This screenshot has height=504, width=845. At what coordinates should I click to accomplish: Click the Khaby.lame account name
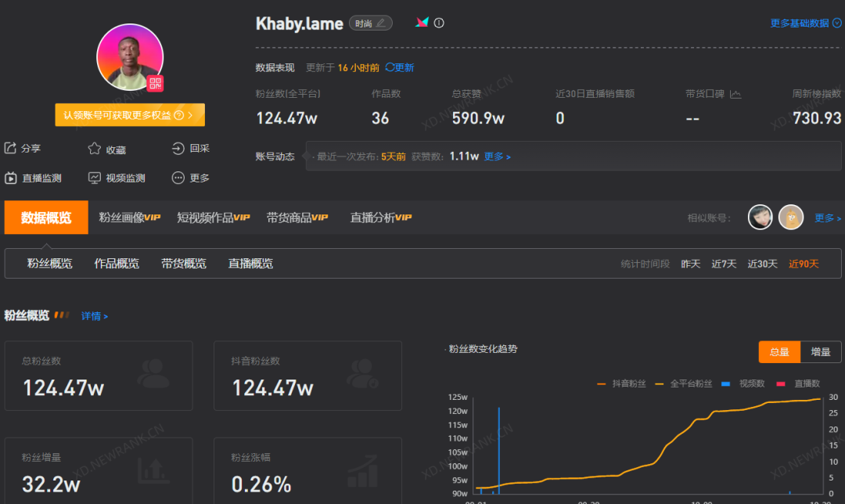299,23
